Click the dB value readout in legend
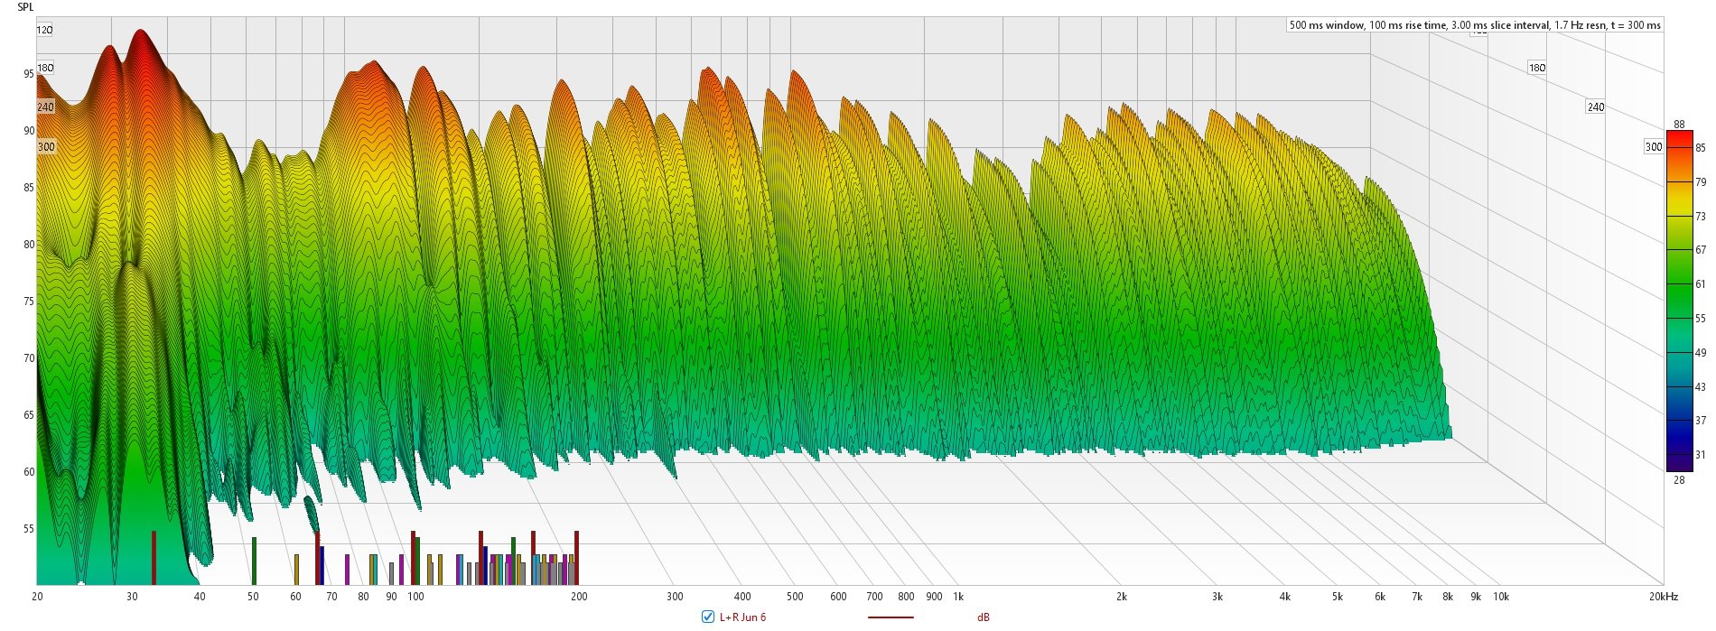Image resolution: width=1716 pixels, height=631 pixels. [983, 617]
